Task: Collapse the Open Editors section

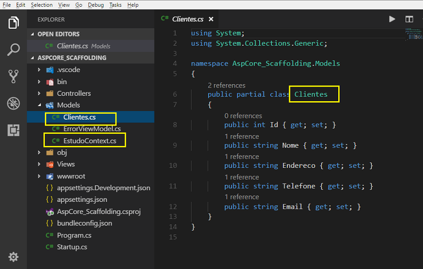Action: click(32, 34)
